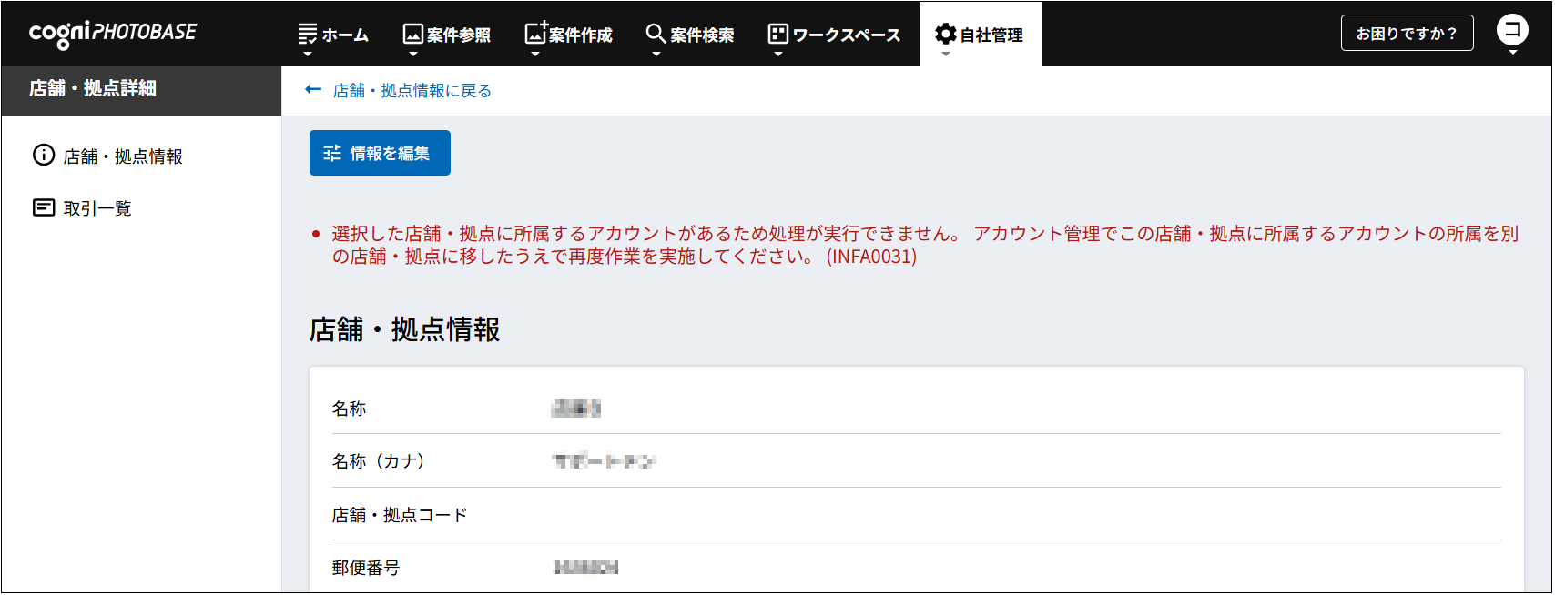Expand the user account dropdown arrow
The image size is (1555, 595).
pos(1512,53)
